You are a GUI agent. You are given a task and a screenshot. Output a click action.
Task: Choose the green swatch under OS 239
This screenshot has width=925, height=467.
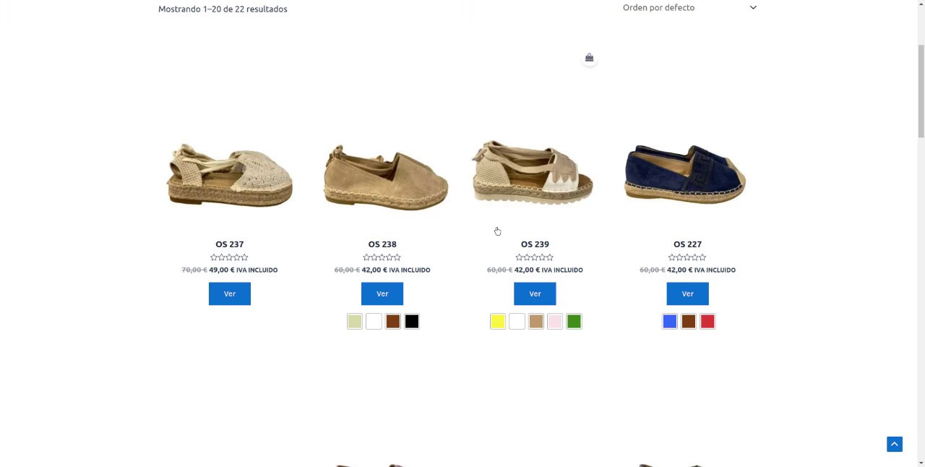(574, 322)
